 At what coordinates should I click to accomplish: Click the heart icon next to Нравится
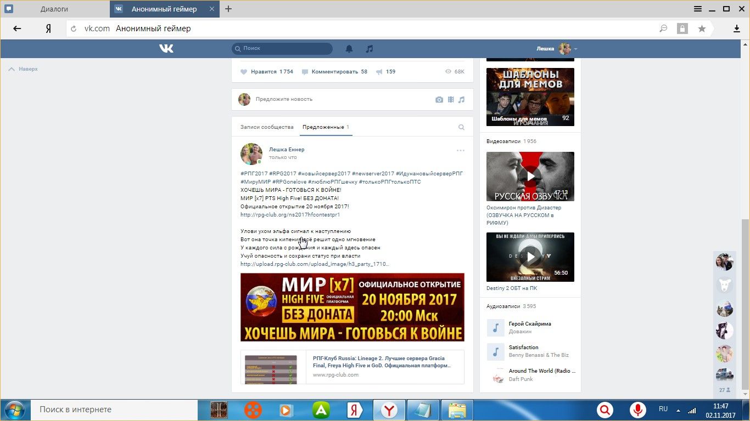tap(244, 72)
